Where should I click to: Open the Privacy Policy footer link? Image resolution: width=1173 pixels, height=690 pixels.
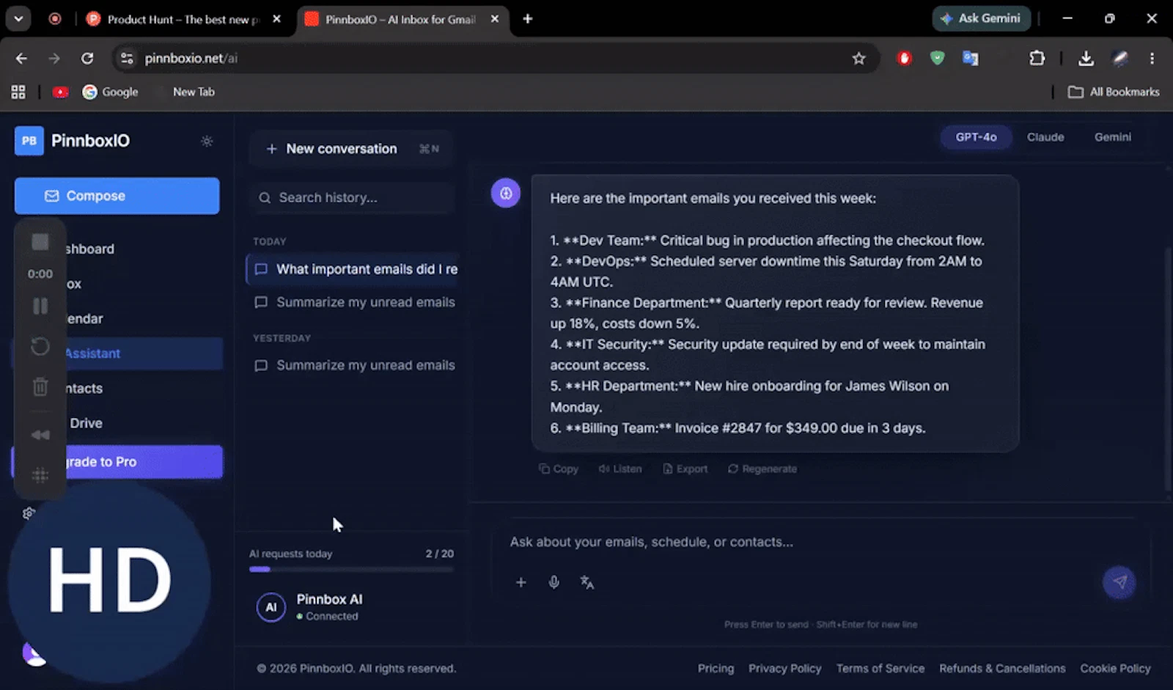click(784, 668)
